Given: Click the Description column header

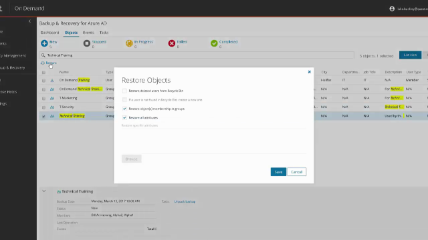Looking at the screenshot, I should pos(393,72).
